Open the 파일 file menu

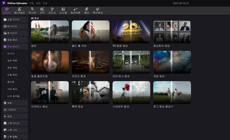31,3
